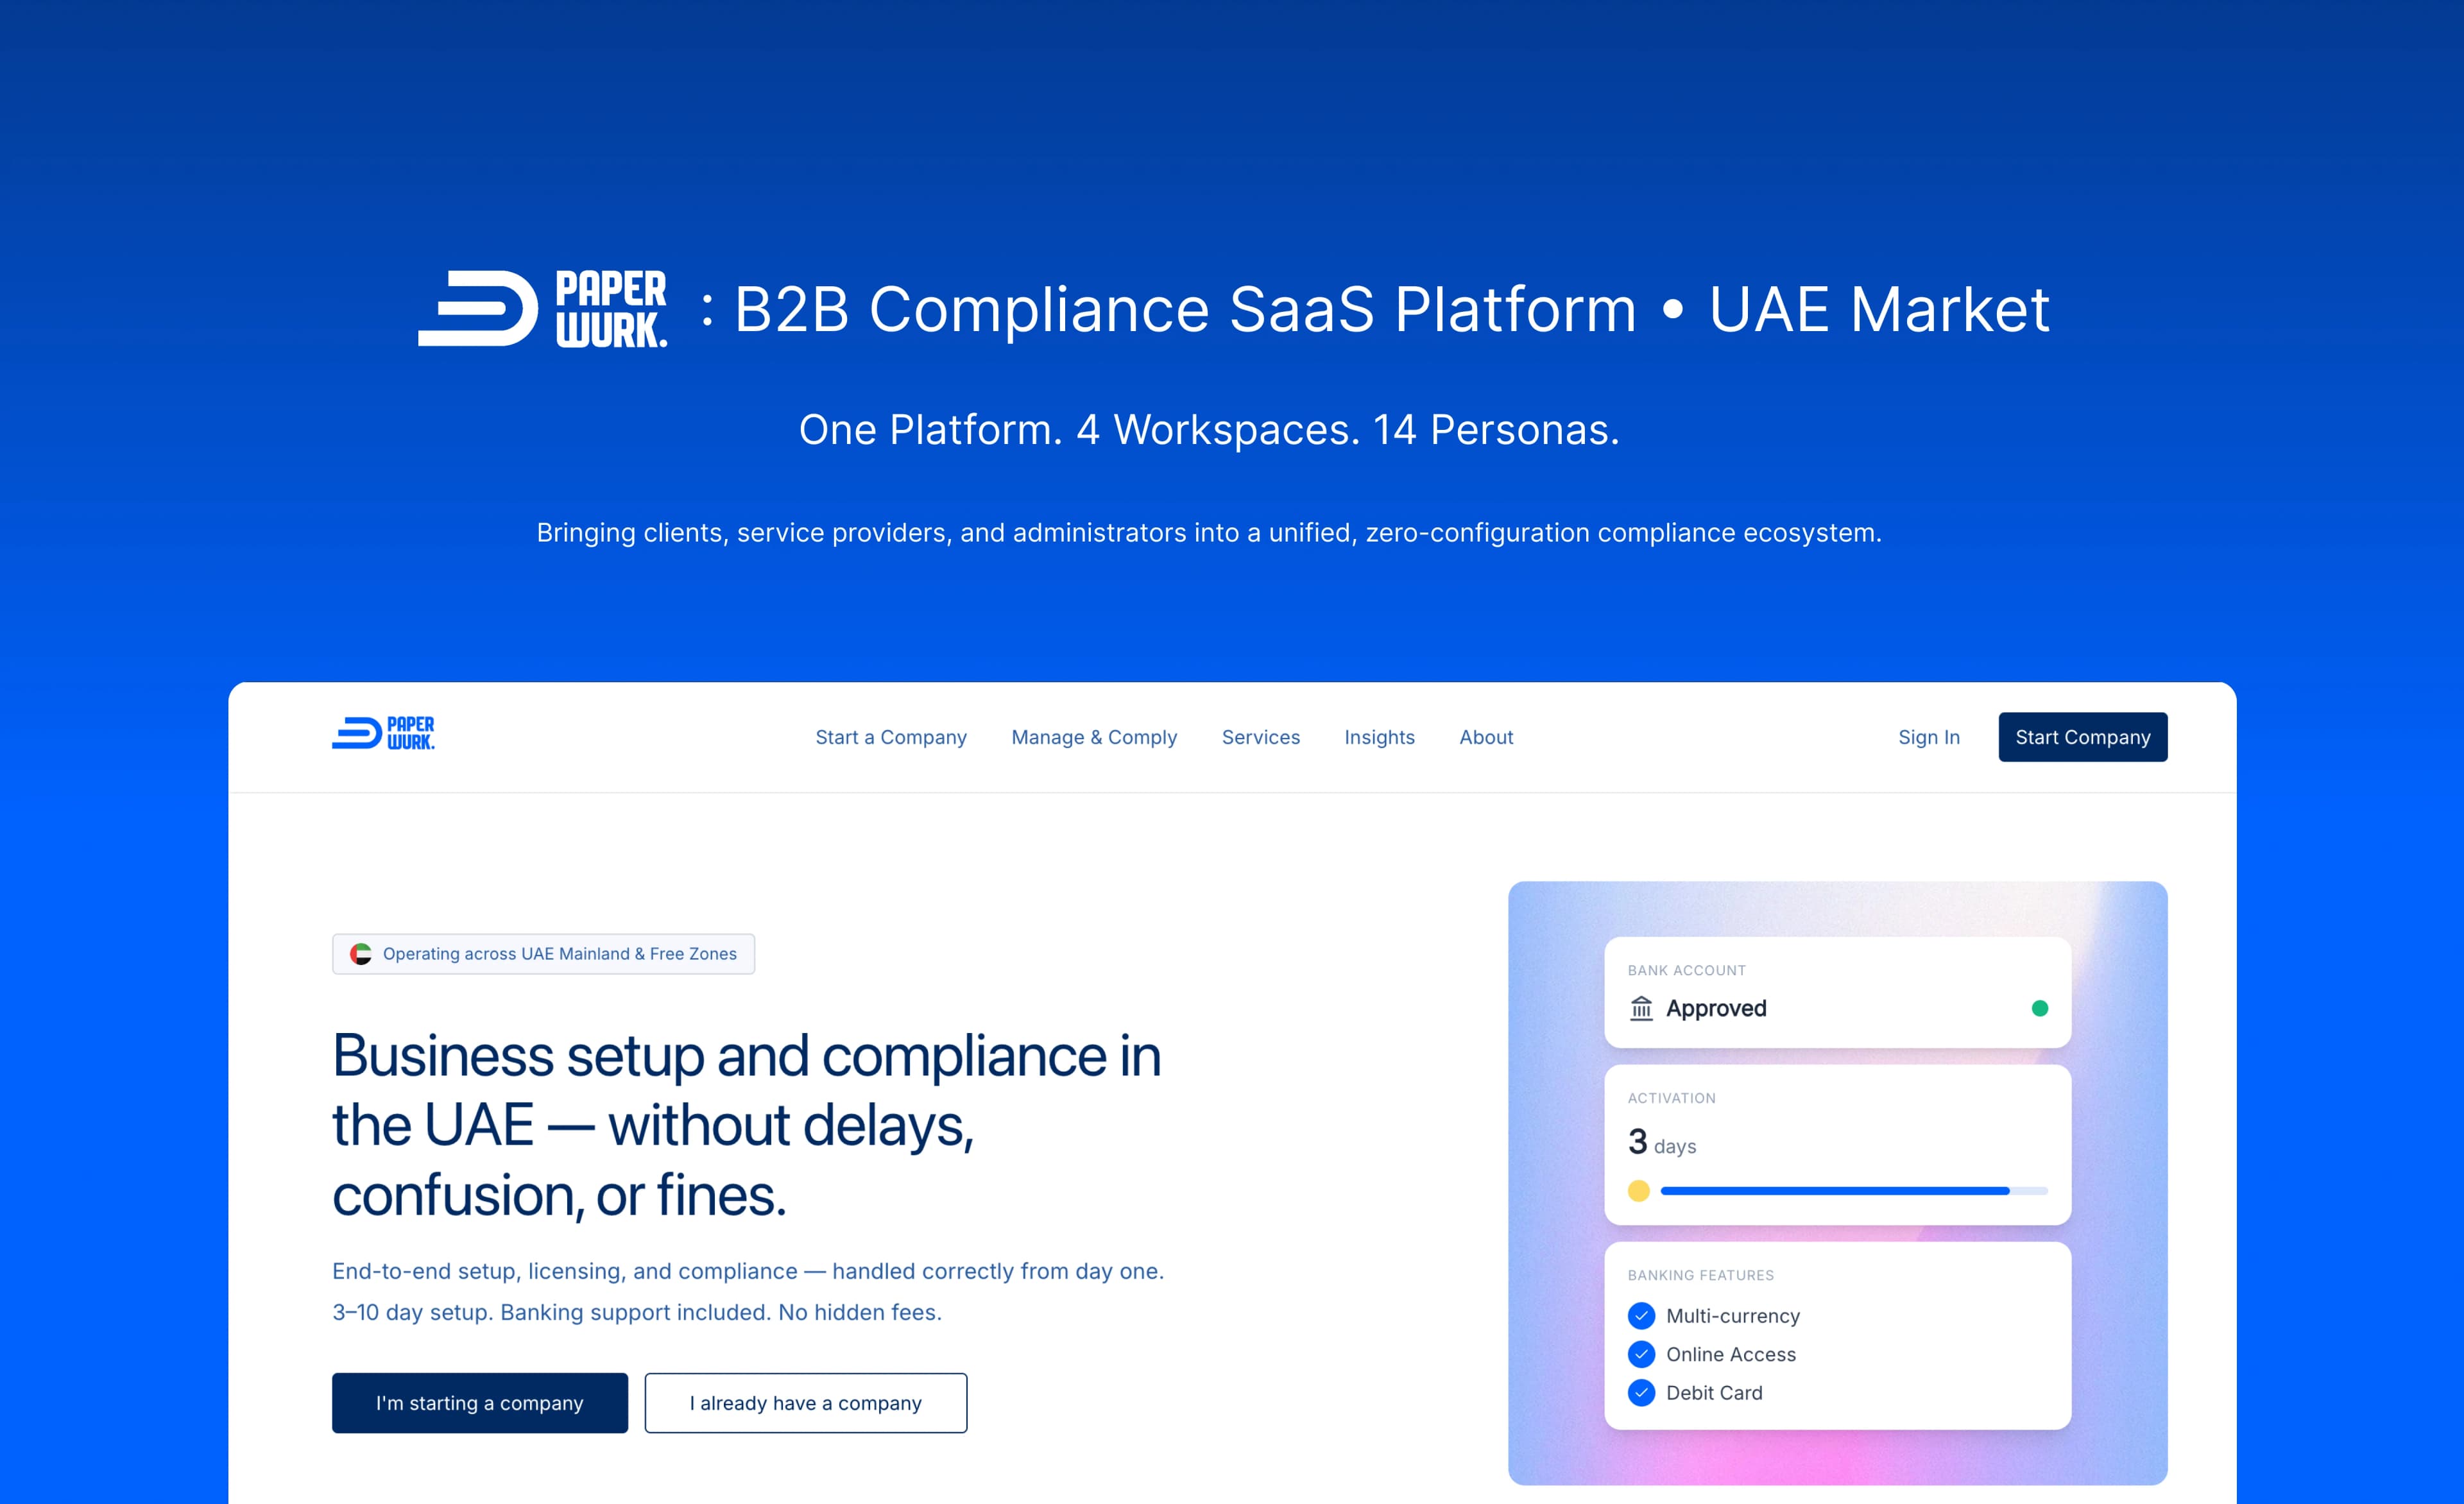Click the yellow dot under 3 days
This screenshot has width=2464, height=1504.
1638,1191
